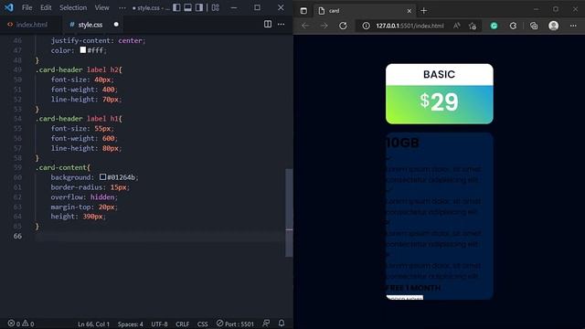Open the Selection menu
The height and width of the screenshot is (329, 585).
click(73, 7)
